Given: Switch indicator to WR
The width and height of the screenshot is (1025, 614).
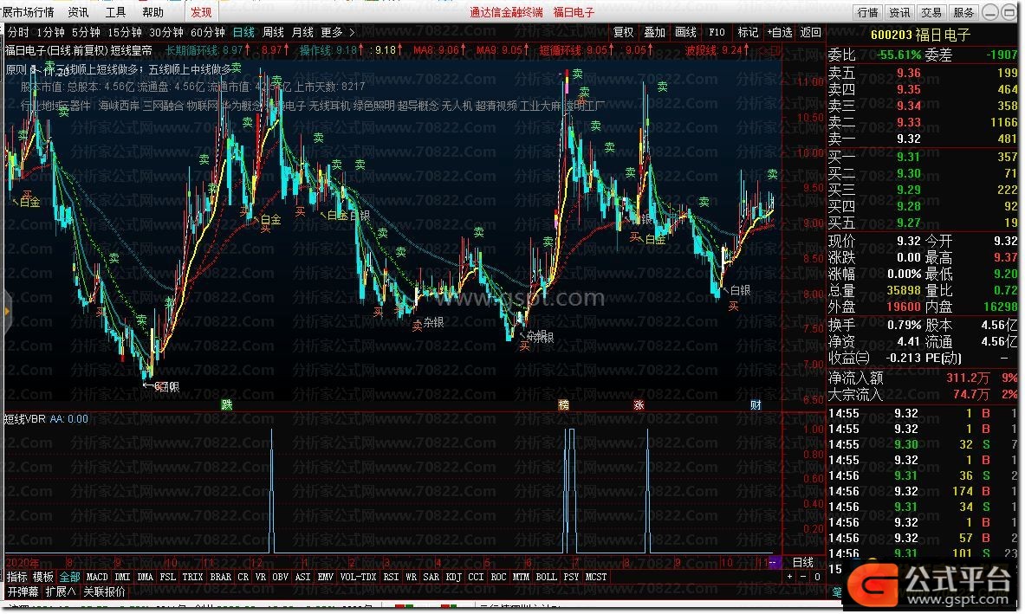Looking at the screenshot, I should pyautogui.click(x=412, y=577).
